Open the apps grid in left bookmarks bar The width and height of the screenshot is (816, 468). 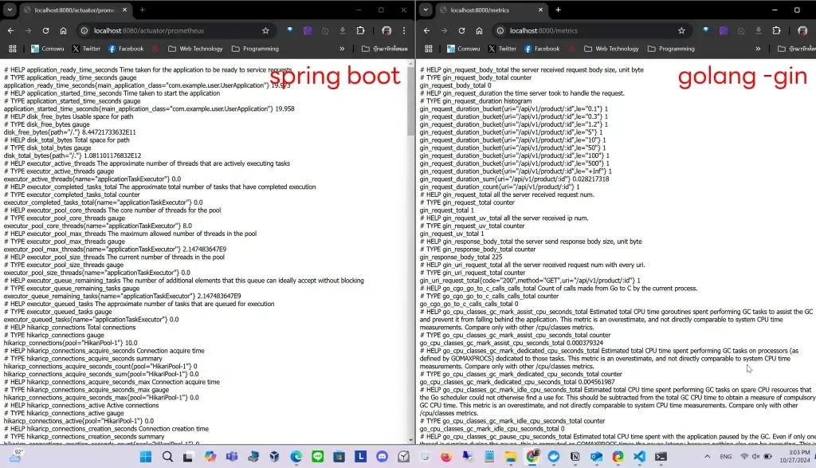[13, 49]
